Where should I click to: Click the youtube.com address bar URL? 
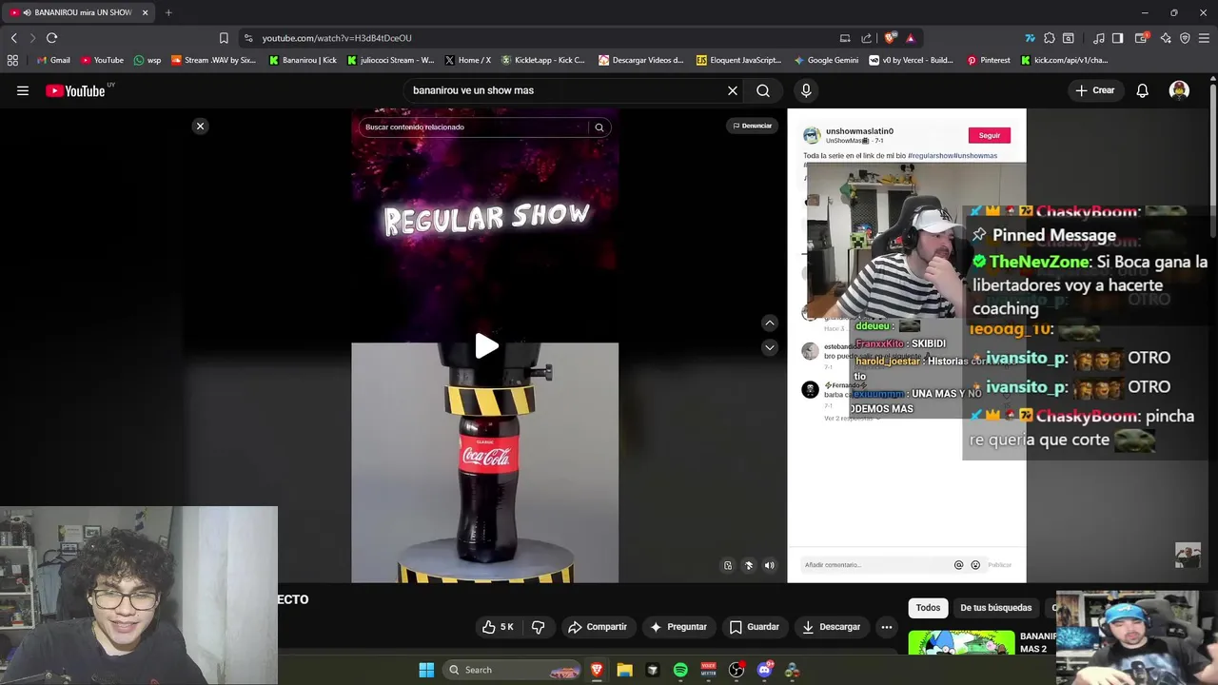pos(337,38)
